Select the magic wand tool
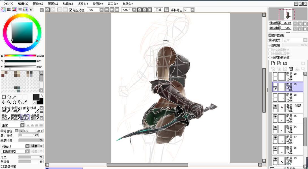The height and width of the screenshot is (169, 308). click(x=14, y=97)
